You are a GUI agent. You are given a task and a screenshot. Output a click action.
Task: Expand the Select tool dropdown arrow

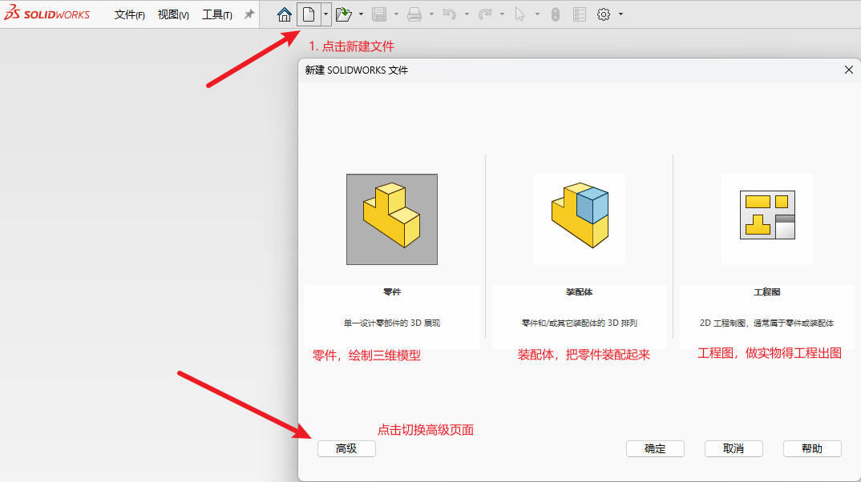click(x=537, y=14)
